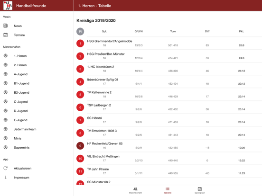
Task: Click the ball icon beside Jedermannteam
Action: click(6, 129)
